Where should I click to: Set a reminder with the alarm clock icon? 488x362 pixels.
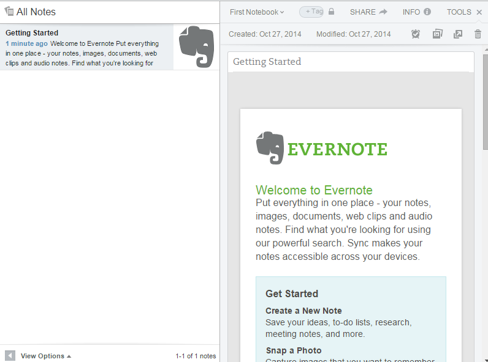pos(416,34)
